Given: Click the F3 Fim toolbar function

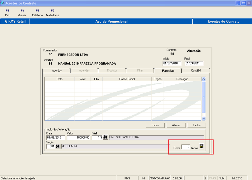Looking at the screenshot, I should (x=7, y=13).
